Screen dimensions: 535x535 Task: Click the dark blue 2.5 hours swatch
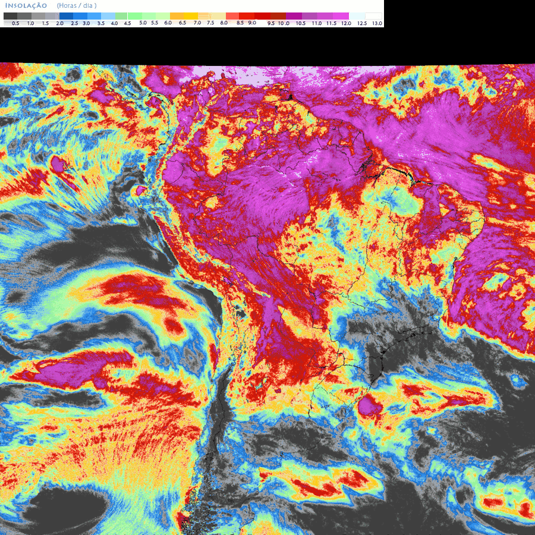(66, 16)
